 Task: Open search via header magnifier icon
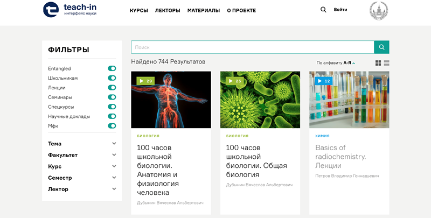323,10
